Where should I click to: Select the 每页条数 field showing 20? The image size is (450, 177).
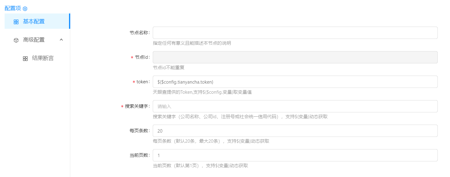point(295,131)
